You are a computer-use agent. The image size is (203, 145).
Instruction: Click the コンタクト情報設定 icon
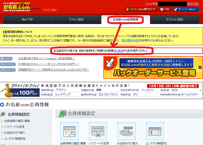point(155,131)
